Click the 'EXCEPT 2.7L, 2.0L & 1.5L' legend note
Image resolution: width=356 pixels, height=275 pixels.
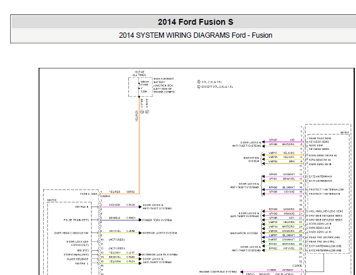(215, 87)
